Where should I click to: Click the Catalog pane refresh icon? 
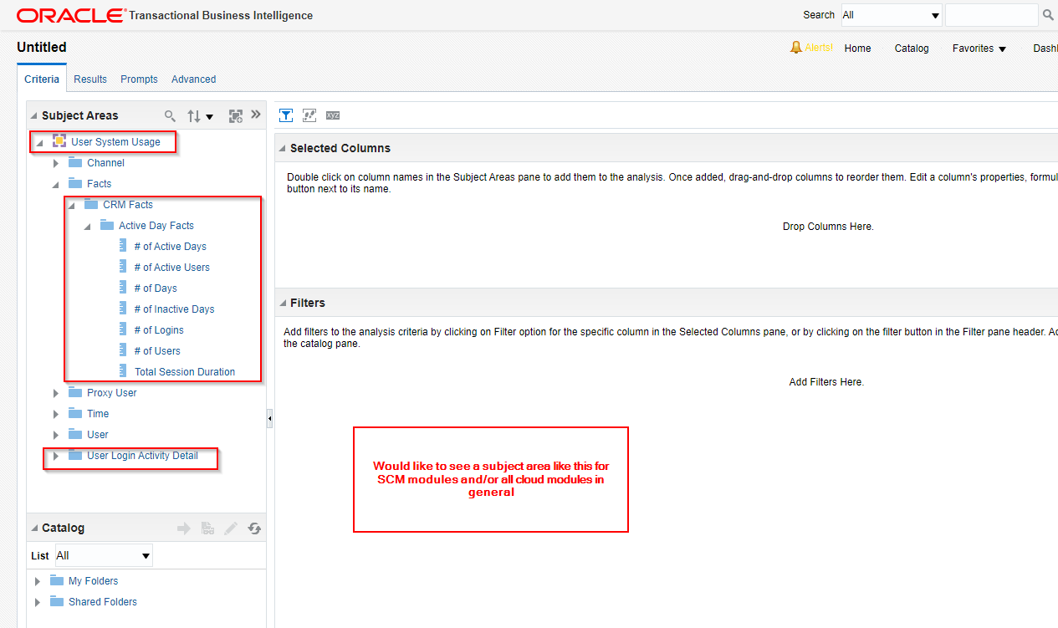pyautogui.click(x=255, y=528)
